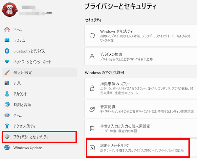Click the accessibility figure icon

(7, 126)
